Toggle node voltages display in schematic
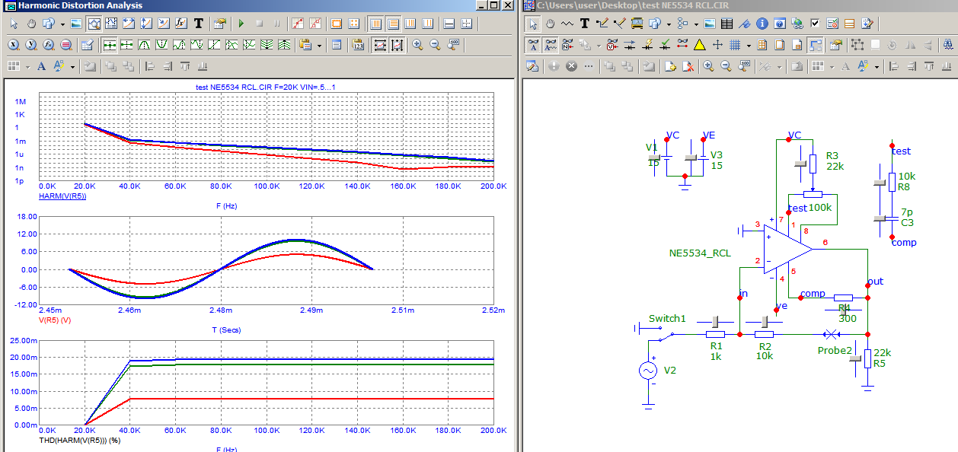The image size is (958, 452). tap(612, 45)
